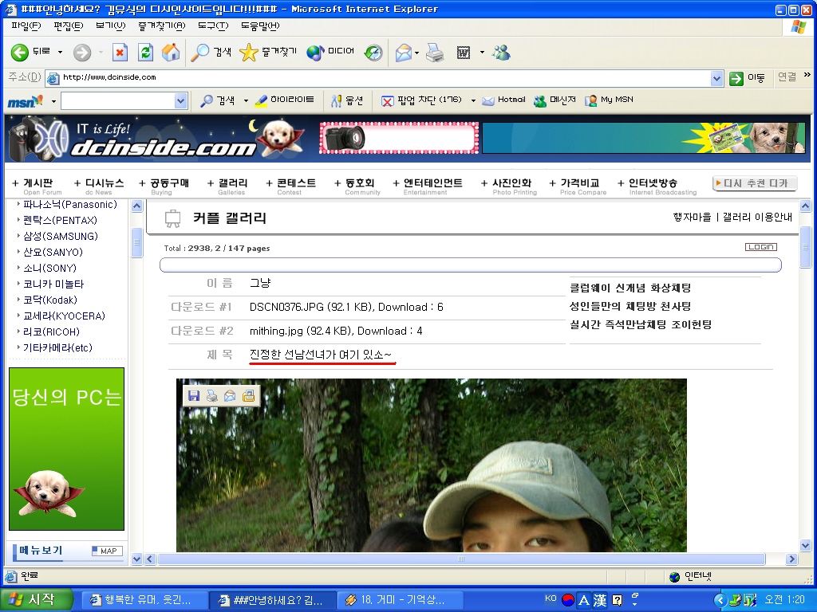This screenshot has width=817, height=612.
Task: Click the Favorites star button
Action: point(268,53)
